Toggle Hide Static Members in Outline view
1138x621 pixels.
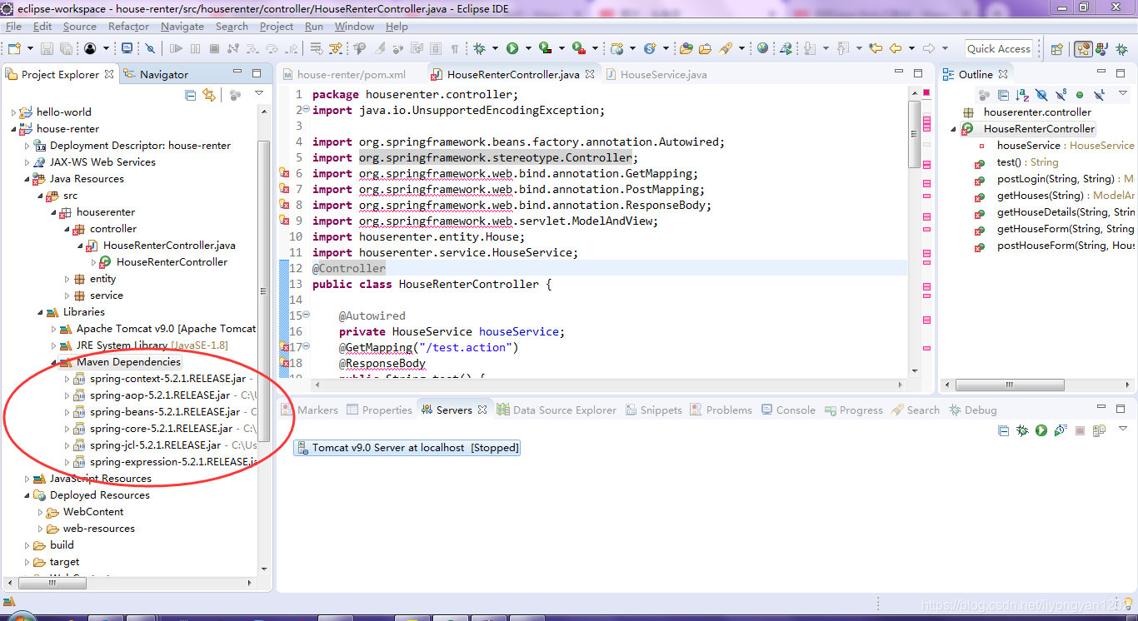point(1061,95)
